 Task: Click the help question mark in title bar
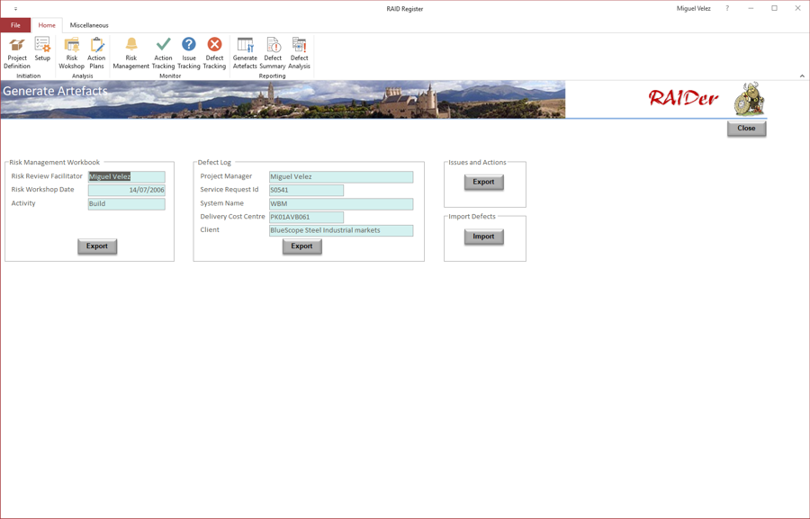pyautogui.click(x=727, y=8)
